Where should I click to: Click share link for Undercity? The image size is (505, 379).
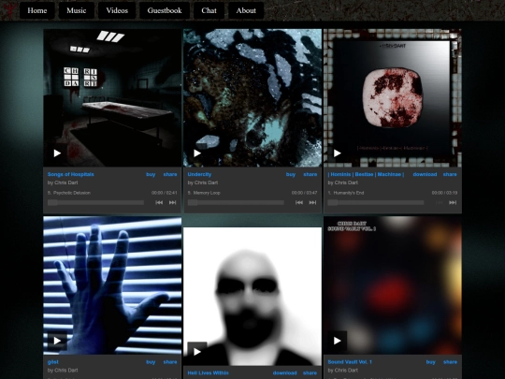(310, 174)
